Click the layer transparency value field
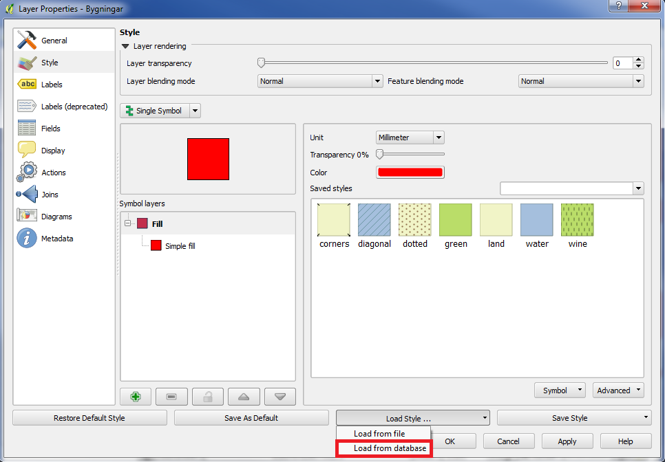The image size is (665, 462). (x=623, y=63)
